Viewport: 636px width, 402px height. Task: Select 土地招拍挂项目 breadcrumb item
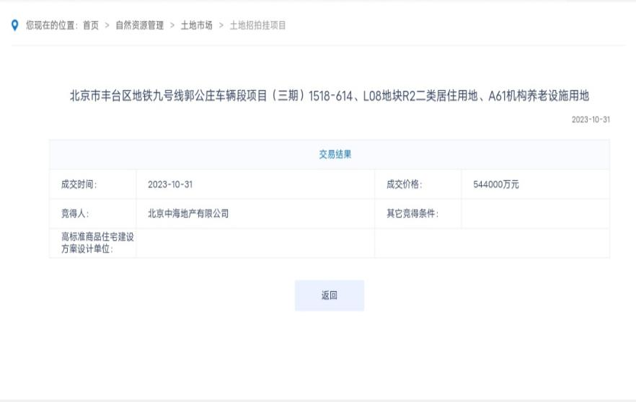(257, 25)
